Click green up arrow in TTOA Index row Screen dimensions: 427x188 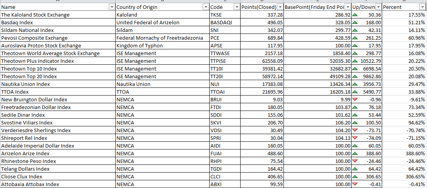355,92
